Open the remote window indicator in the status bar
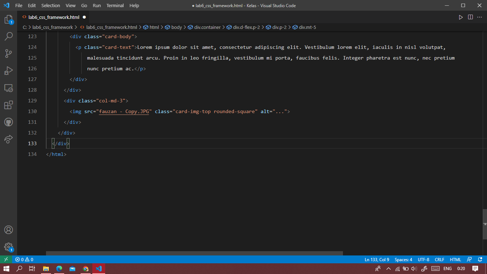487x274 pixels. click(x=6, y=259)
